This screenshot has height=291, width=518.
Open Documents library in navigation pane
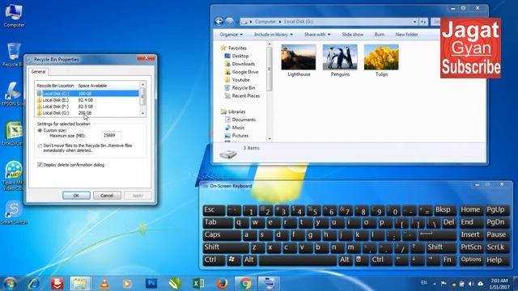coord(240,120)
